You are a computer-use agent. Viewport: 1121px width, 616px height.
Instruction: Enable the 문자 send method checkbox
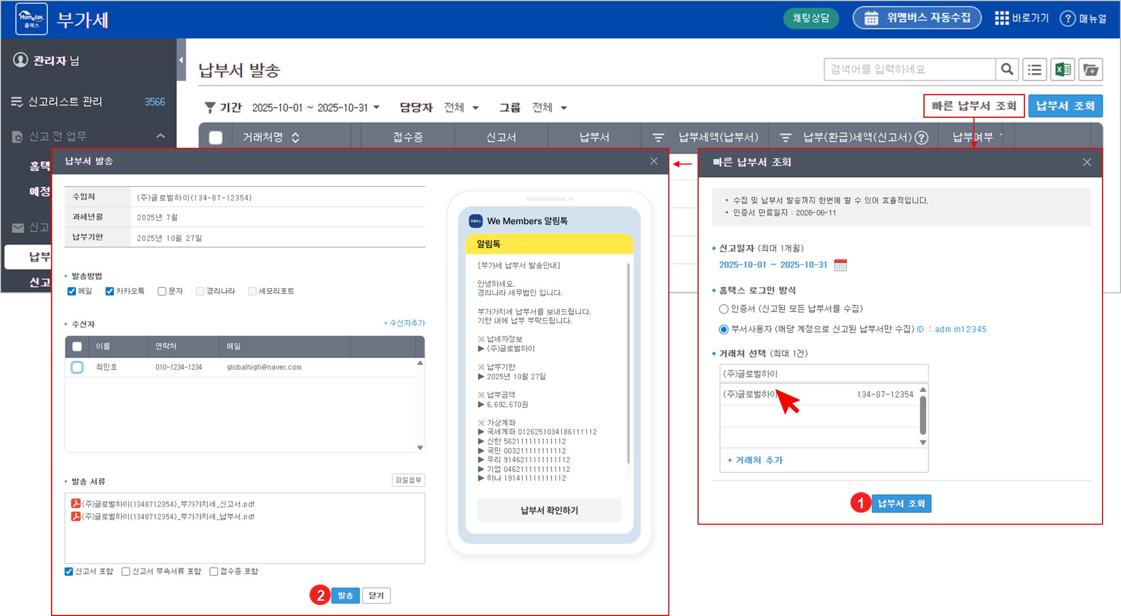click(162, 292)
